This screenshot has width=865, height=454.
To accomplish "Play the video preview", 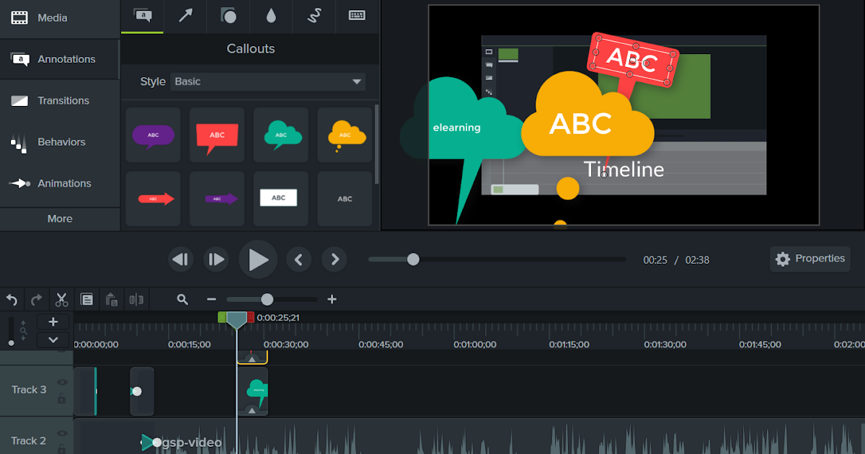I will [258, 259].
